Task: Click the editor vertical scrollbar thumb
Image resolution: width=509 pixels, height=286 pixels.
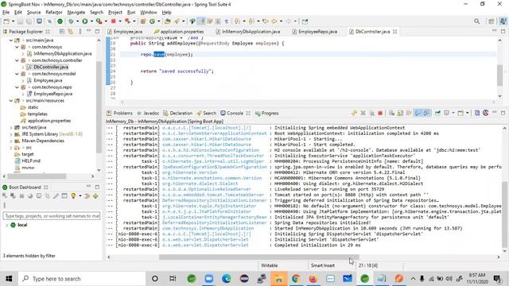Action: point(500,75)
